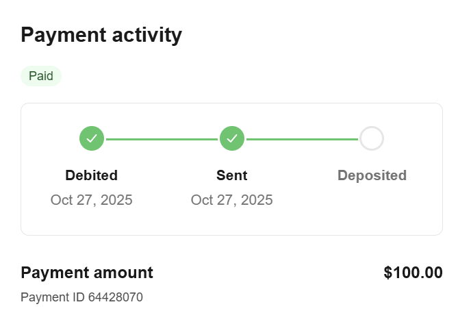The image size is (458, 324).
Task: Click the date under Sent
Action: (x=232, y=200)
